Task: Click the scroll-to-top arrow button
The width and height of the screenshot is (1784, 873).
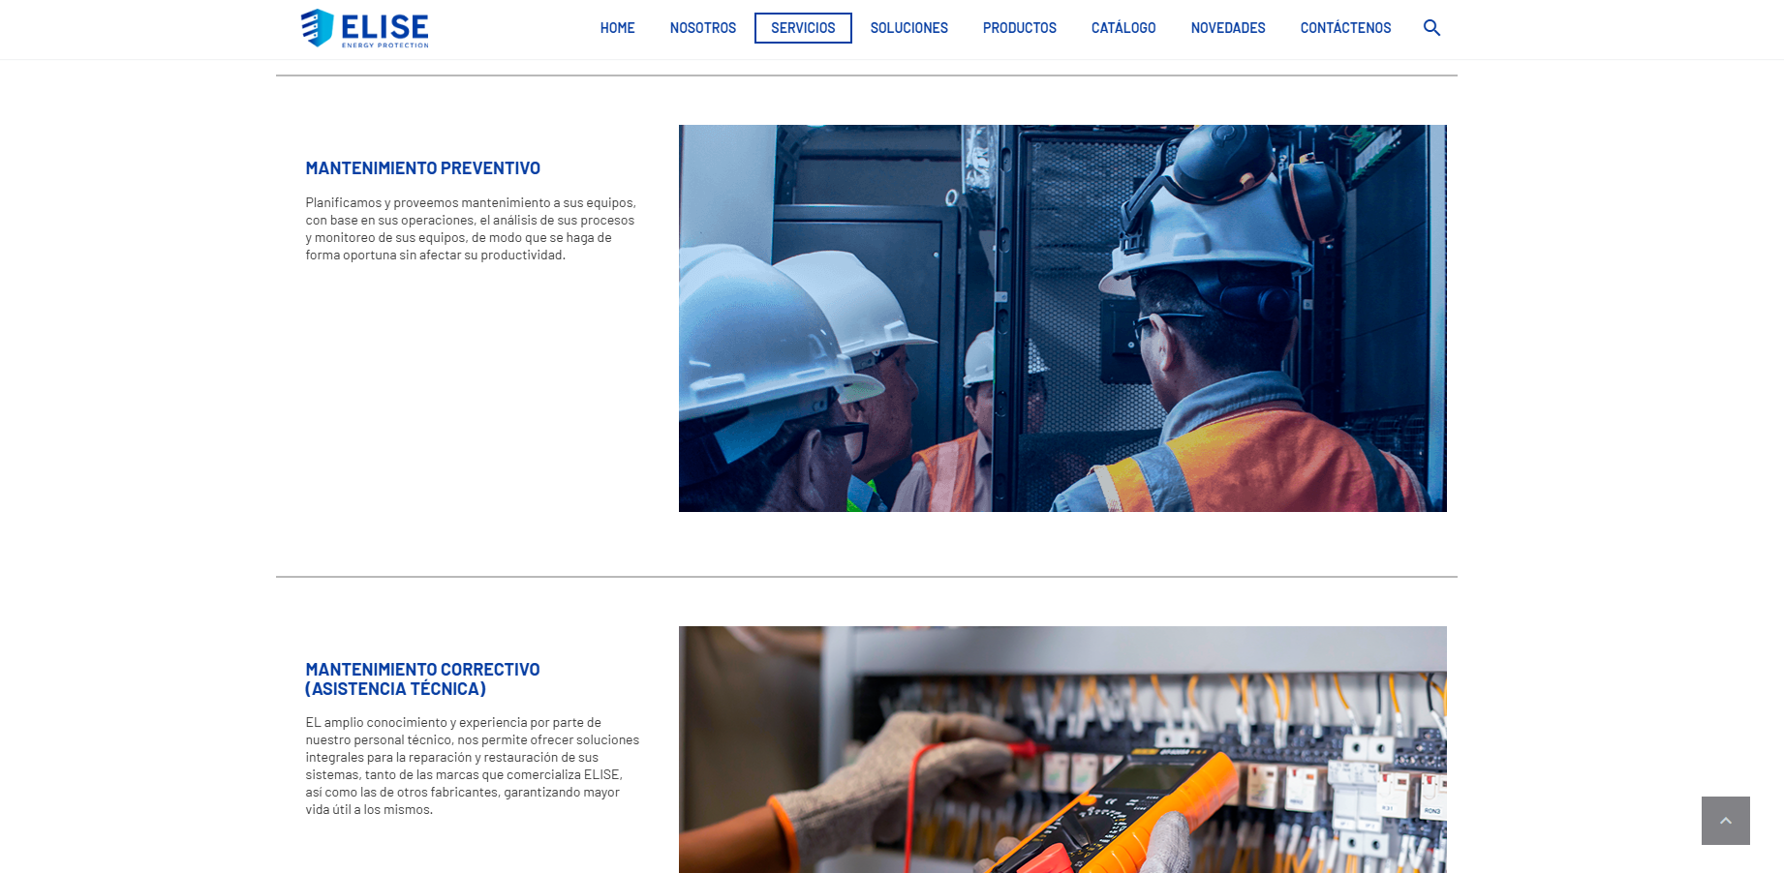Action: [1725, 821]
